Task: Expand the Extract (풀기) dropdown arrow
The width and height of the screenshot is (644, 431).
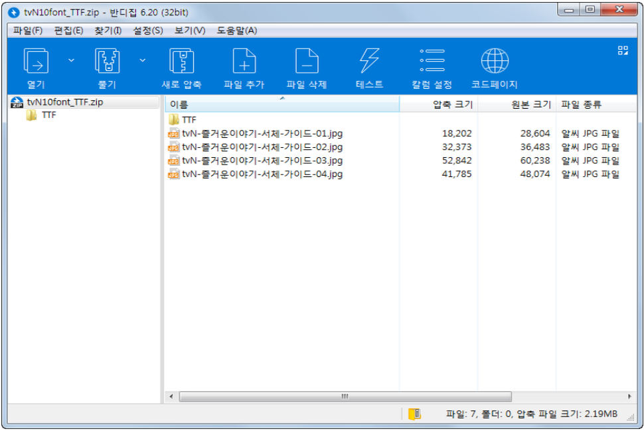Action: click(143, 60)
